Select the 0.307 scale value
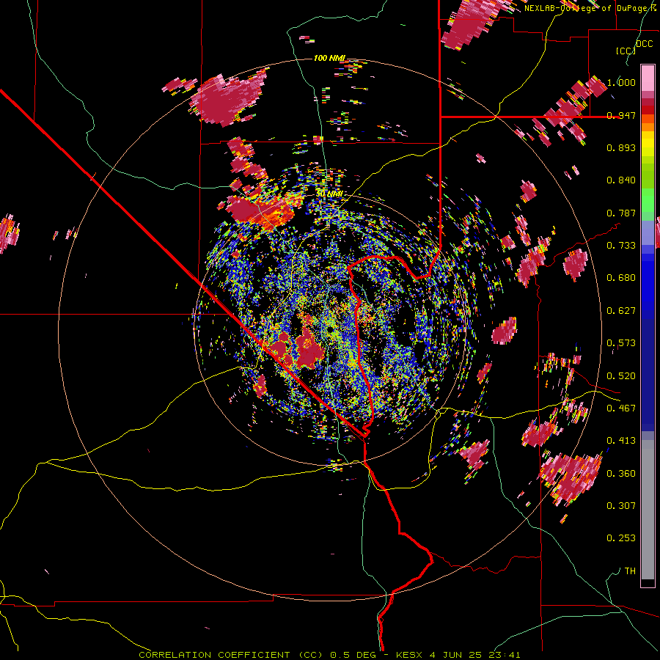This screenshot has width=660, height=660. click(621, 506)
